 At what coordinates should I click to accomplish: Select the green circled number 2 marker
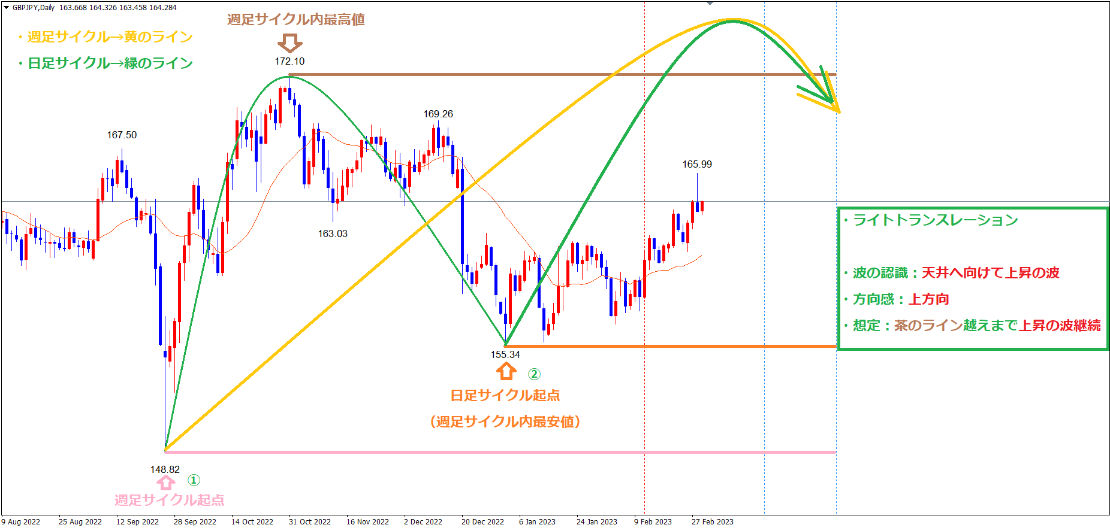[x=534, y=374]
